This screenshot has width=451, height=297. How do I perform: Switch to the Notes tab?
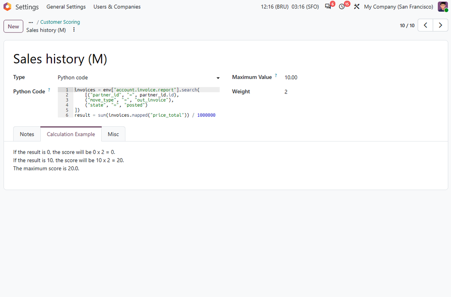coord(27,134)
